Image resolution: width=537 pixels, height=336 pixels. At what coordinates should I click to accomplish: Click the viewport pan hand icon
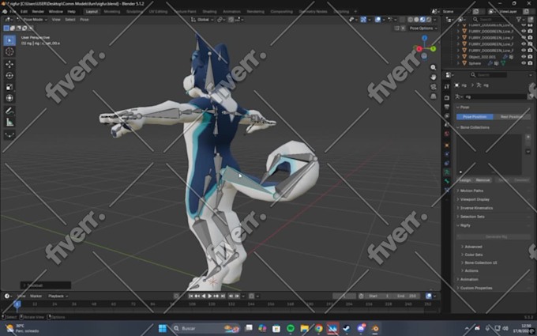coord(434,77)
